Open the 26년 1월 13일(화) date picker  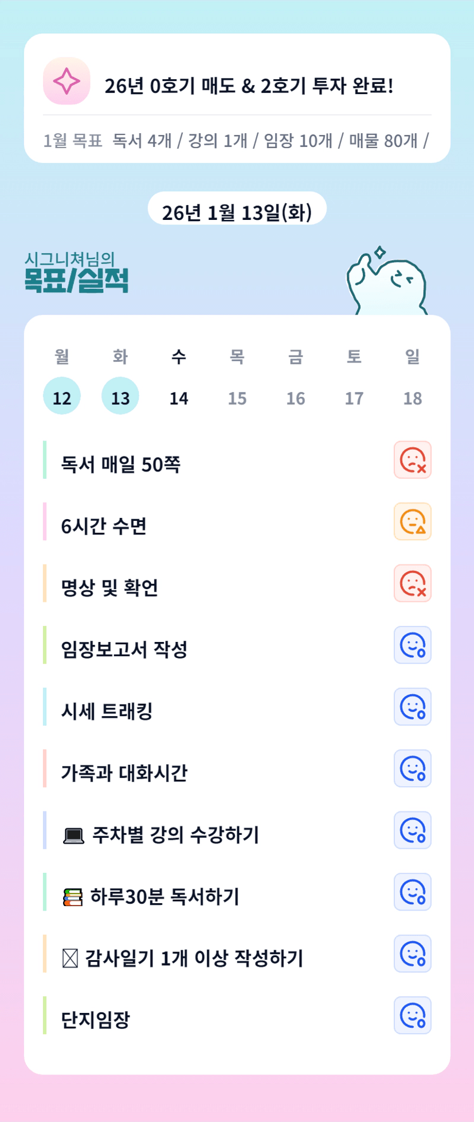(237, 211)
